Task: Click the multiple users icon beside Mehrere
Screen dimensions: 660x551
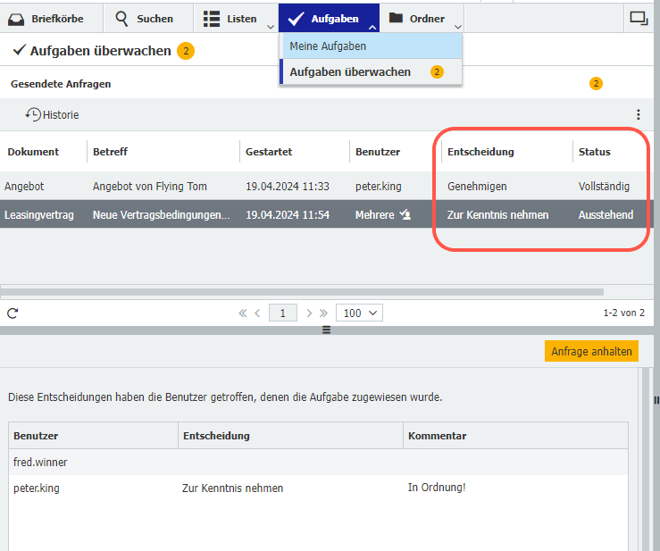Action: click(x=405, y=214)
